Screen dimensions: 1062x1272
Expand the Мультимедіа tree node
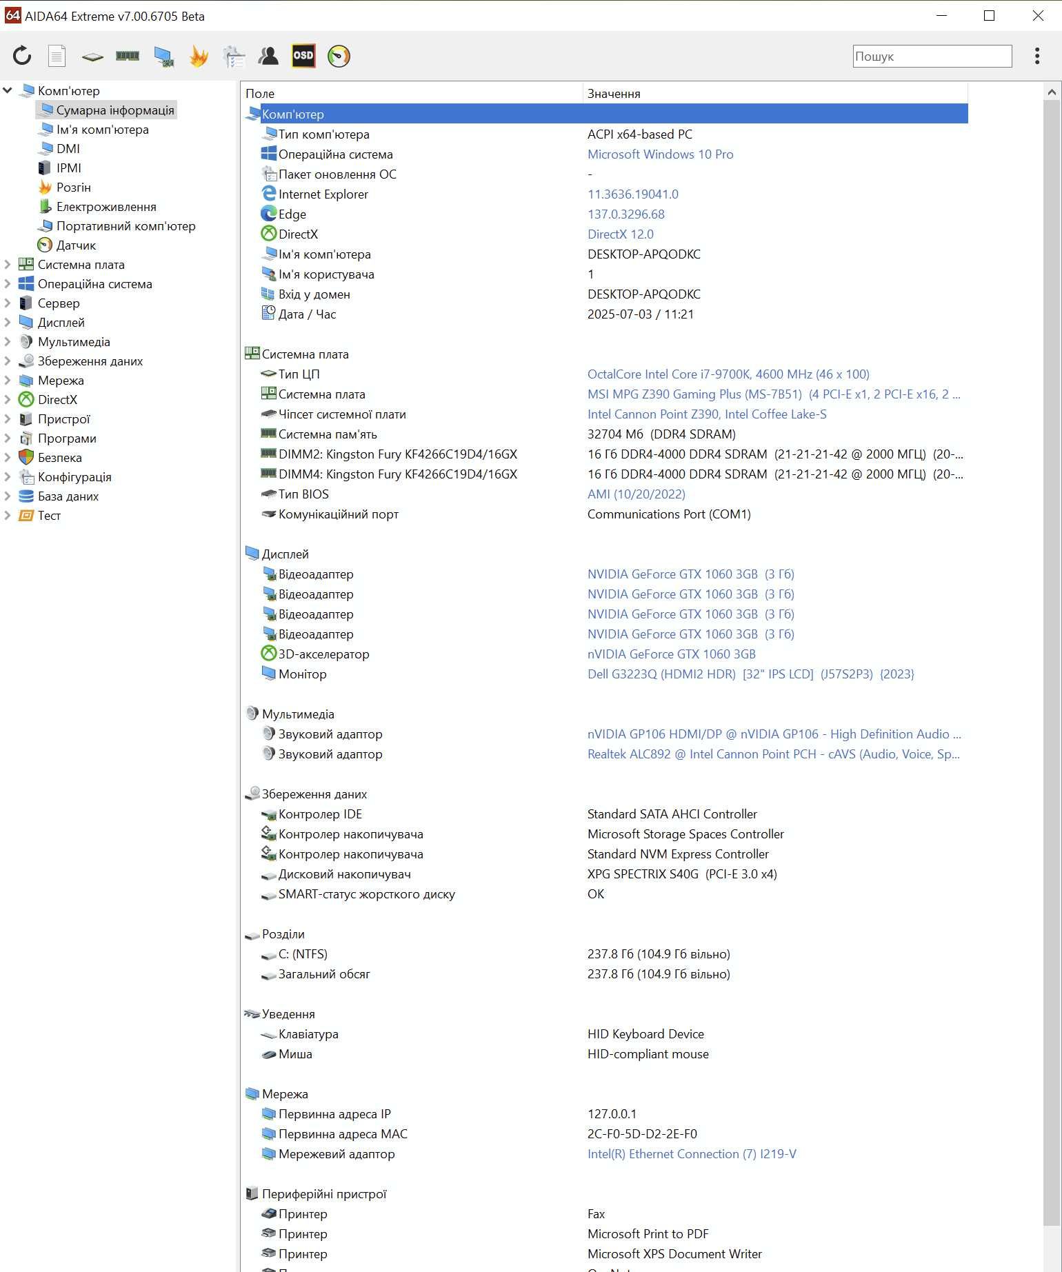[x=8, y=341]
